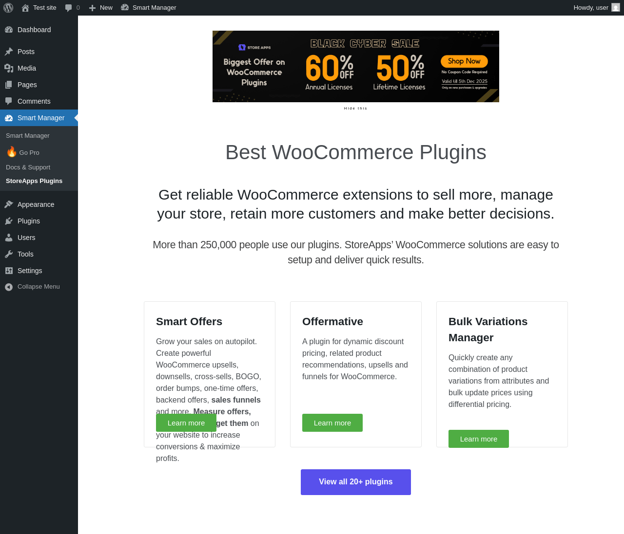
Task: Click Learn more under Bulk Variations Manager
Action: click(479, 439)
